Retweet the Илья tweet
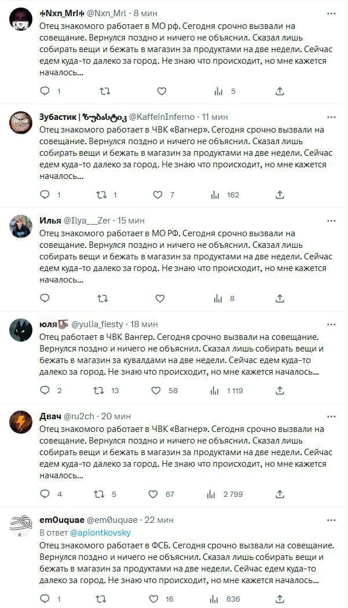 pos(102,298)
